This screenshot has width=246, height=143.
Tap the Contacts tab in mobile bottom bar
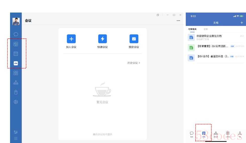[216, 134]
